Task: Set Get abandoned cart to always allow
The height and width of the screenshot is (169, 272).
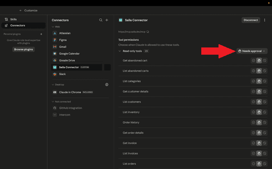Action: [x=253, y=61]
